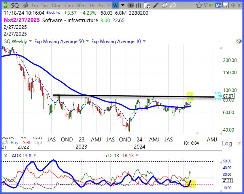Open the blue S dropdown

tap(218, 6)
